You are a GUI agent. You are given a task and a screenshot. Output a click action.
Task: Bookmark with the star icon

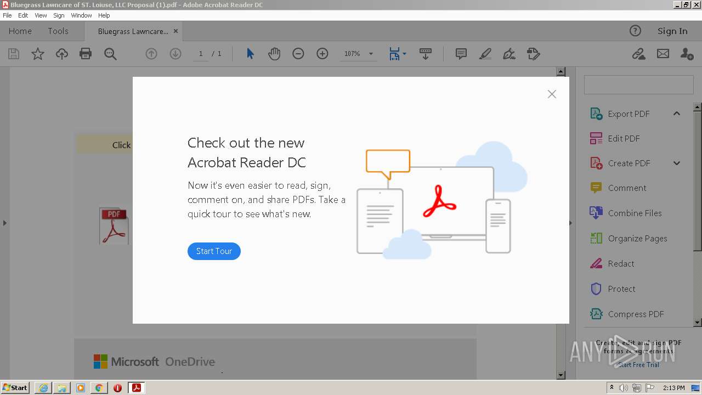pos(38,54)
